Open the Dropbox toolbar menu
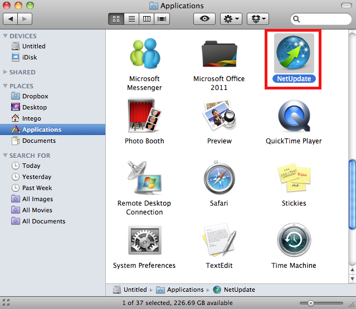 pyautogui.click(x=258, y=19)
